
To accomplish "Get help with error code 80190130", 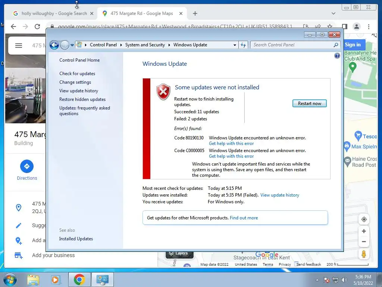I will [231, 143].
